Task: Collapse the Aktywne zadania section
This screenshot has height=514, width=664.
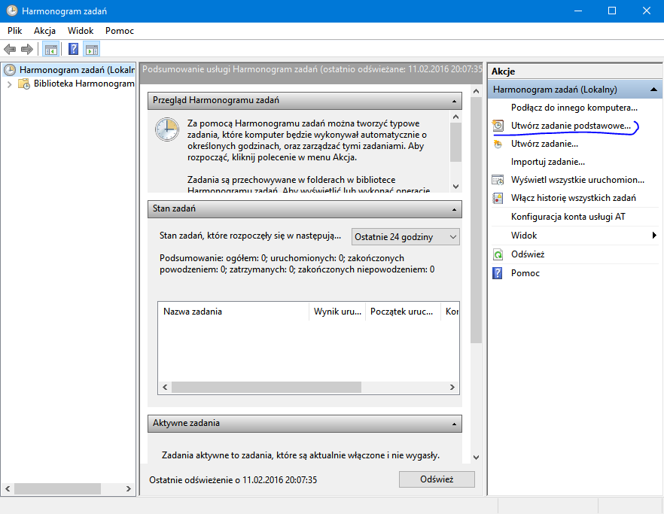Action: pos(455,424)
